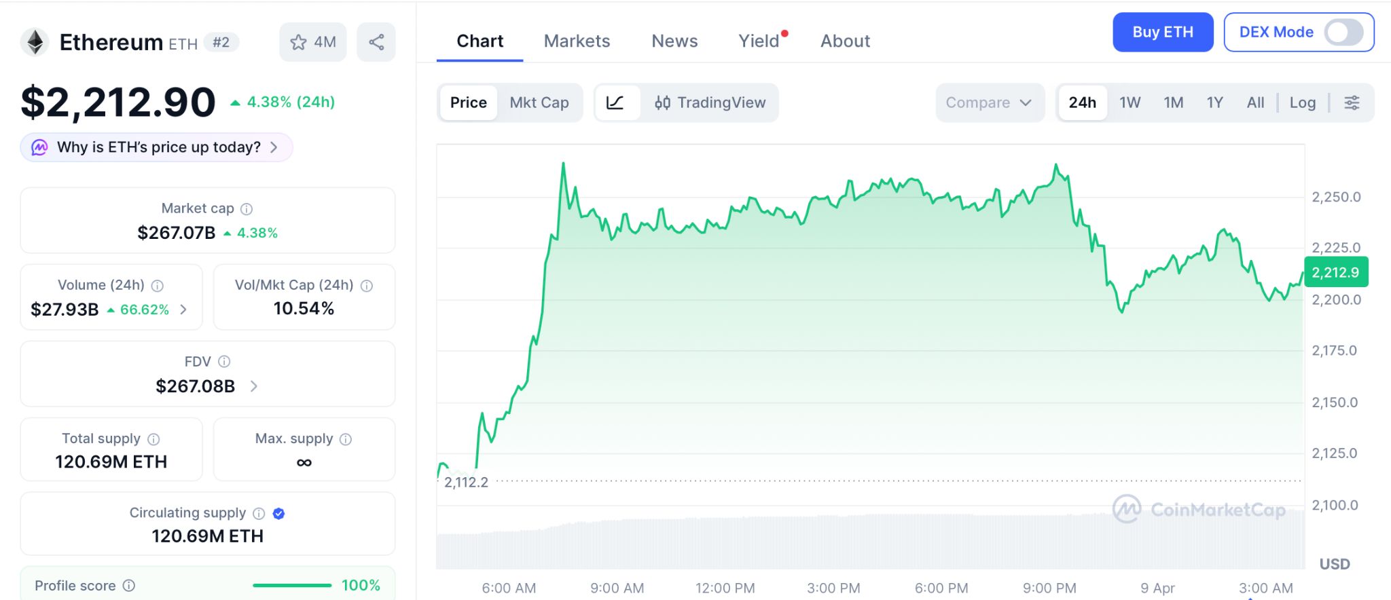Switch chart to Mkt Cap view

539,102
